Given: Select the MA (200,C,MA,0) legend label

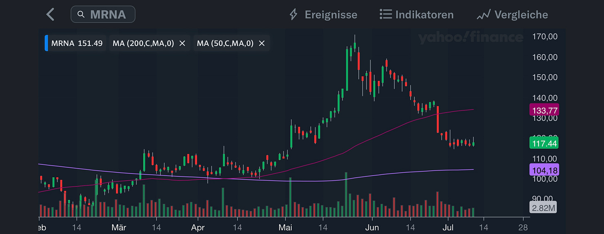Looking at the screenshot, I should pos(143,43).
